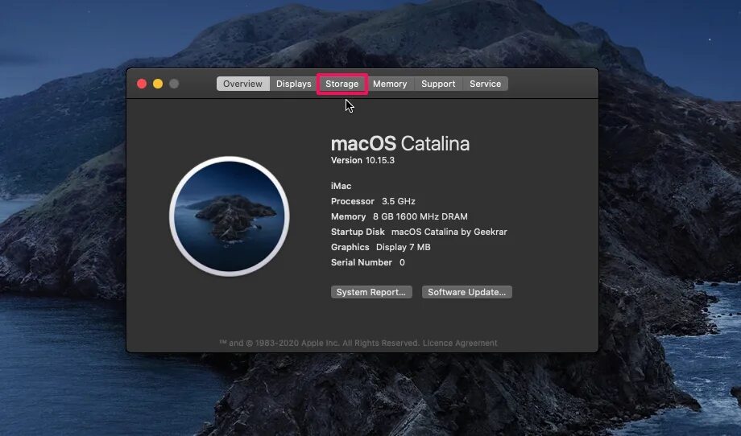Click the iMac model name

pos(341,186)
